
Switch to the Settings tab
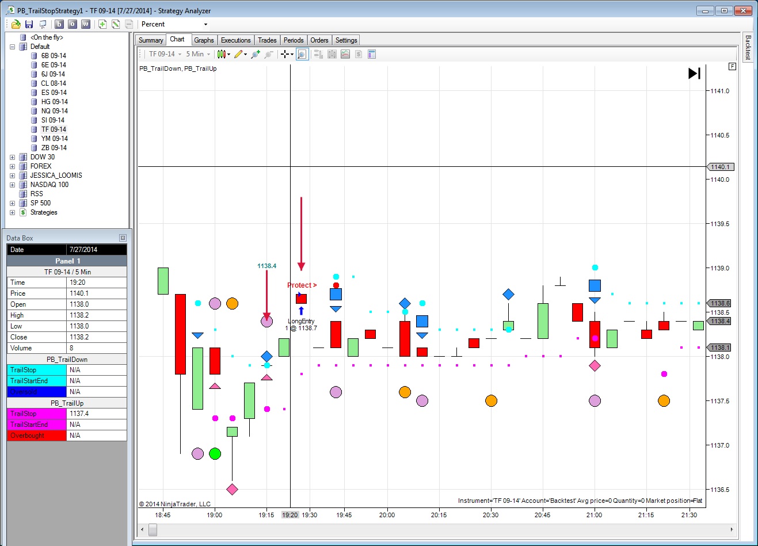click(x=346, y=40)
